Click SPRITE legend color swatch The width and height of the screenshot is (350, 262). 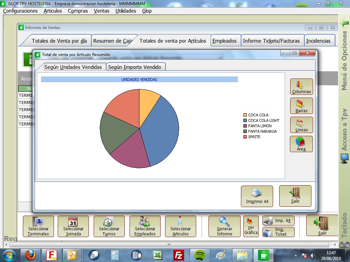(245, 137)
